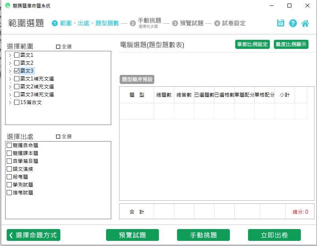Toggle 全選 for 選擇範圍
The width and height of the screenshot is (317, 246).
point(58,47)
